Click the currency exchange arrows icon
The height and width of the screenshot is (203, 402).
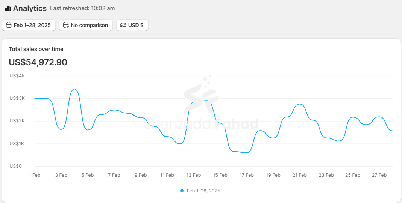click(123, 25)
